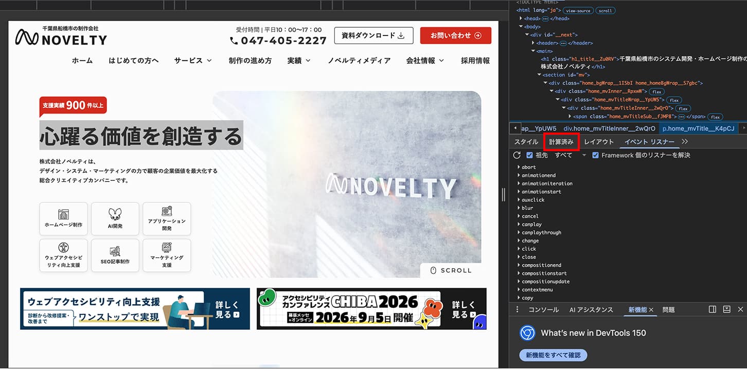This screenshot has width=747, height=371.
Task: Click the 新機能をすべて確認 button
Action: [x=553, y=355]
